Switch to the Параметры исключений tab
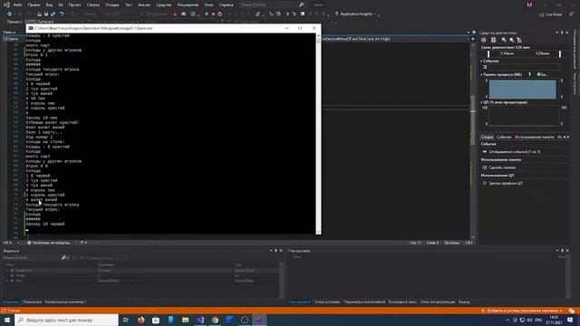Viewport: 580px width, 326px height. 364,302
